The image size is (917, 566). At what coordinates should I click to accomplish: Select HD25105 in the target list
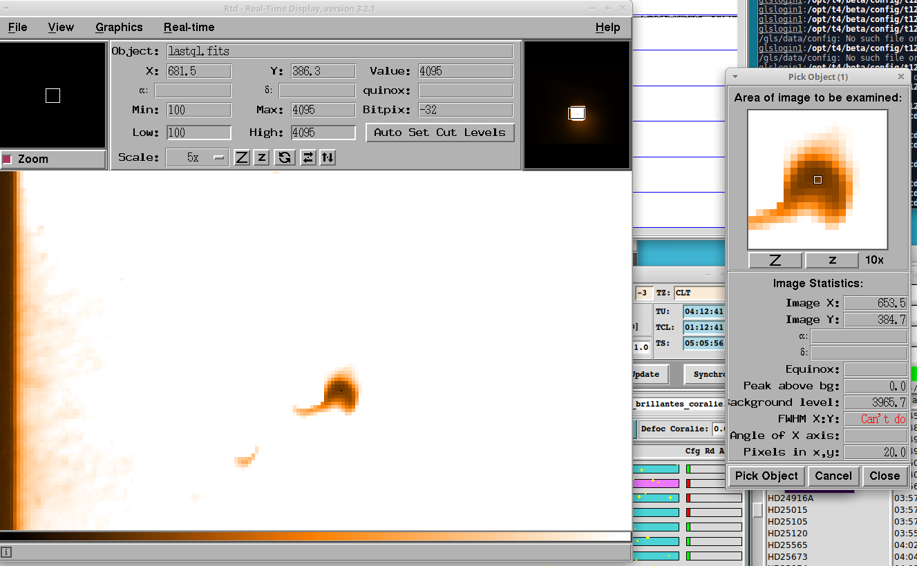787,521
